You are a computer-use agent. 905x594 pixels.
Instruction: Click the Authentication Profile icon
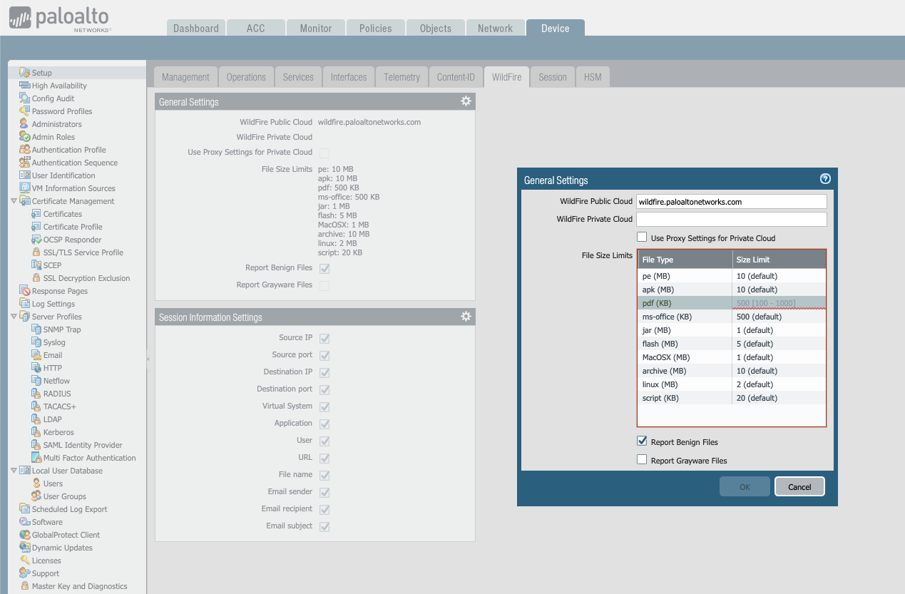click(25, 150)
